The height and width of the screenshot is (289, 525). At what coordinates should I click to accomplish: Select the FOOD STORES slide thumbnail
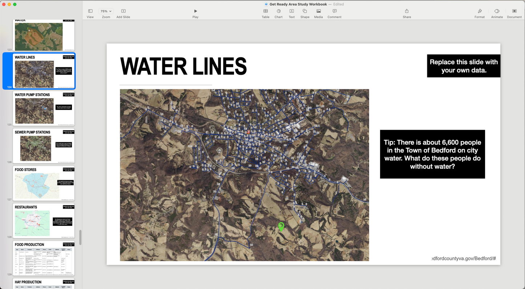[44, 183]
